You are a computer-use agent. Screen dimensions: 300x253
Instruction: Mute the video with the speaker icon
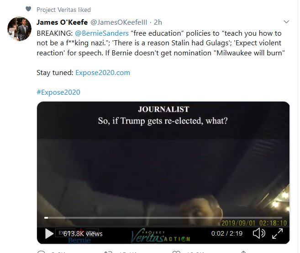(x=259, y=234)
